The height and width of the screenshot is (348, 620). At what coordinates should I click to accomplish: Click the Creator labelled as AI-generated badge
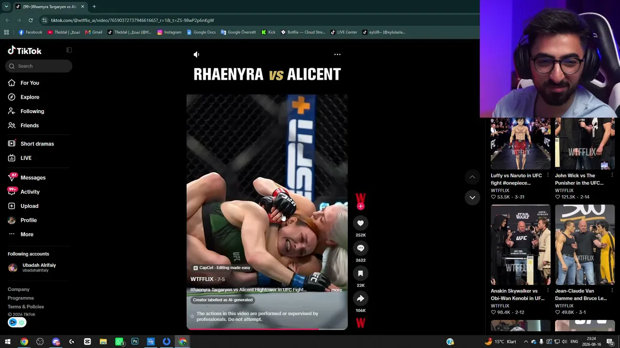pos(223,300)
